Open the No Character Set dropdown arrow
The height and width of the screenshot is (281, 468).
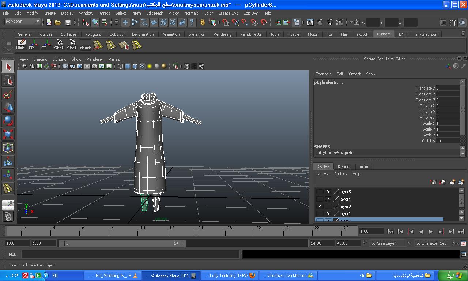pyautogui.click(x=409, y=243)
